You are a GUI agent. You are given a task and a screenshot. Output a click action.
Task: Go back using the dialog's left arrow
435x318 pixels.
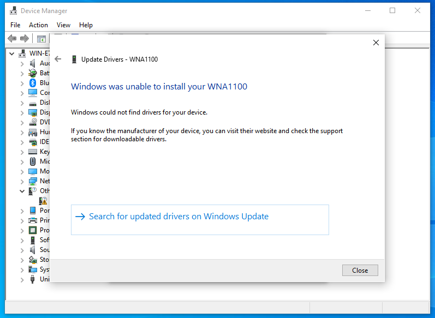(x=58, y=59)
